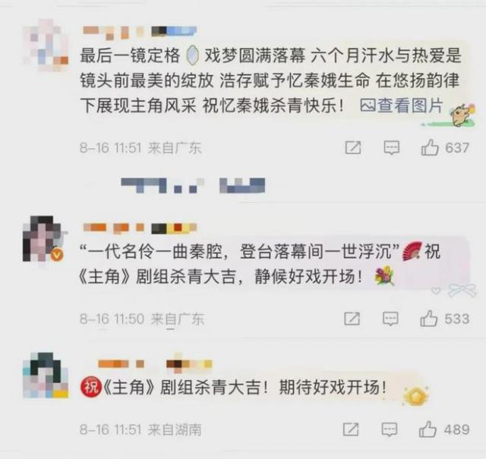Open the third commenter's blurred username
The height and width of the screenshot is (459, 486).
[x=155, y=363]
